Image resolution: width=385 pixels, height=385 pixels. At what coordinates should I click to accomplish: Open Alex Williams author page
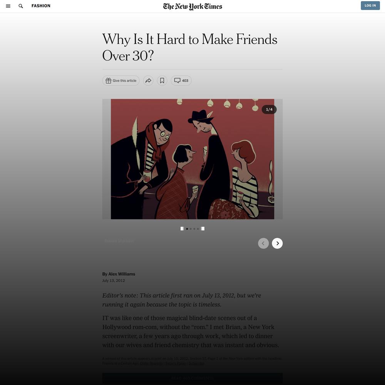tap(122, 274)
